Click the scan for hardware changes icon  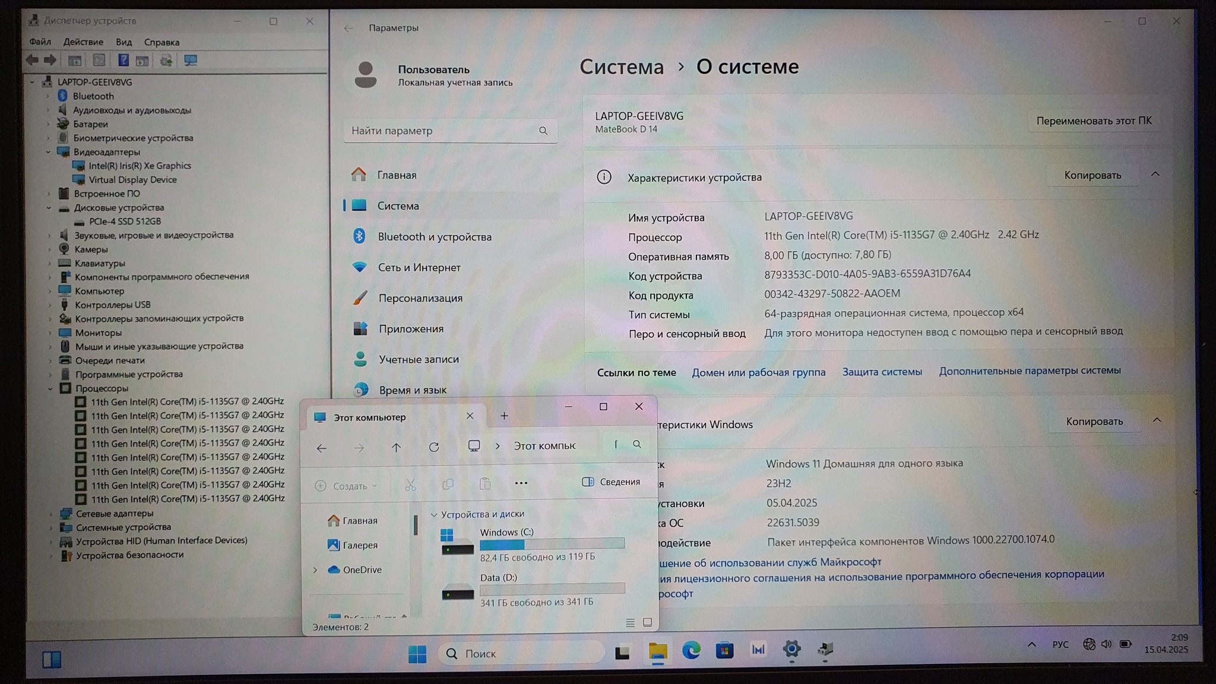tap(191, 61)
